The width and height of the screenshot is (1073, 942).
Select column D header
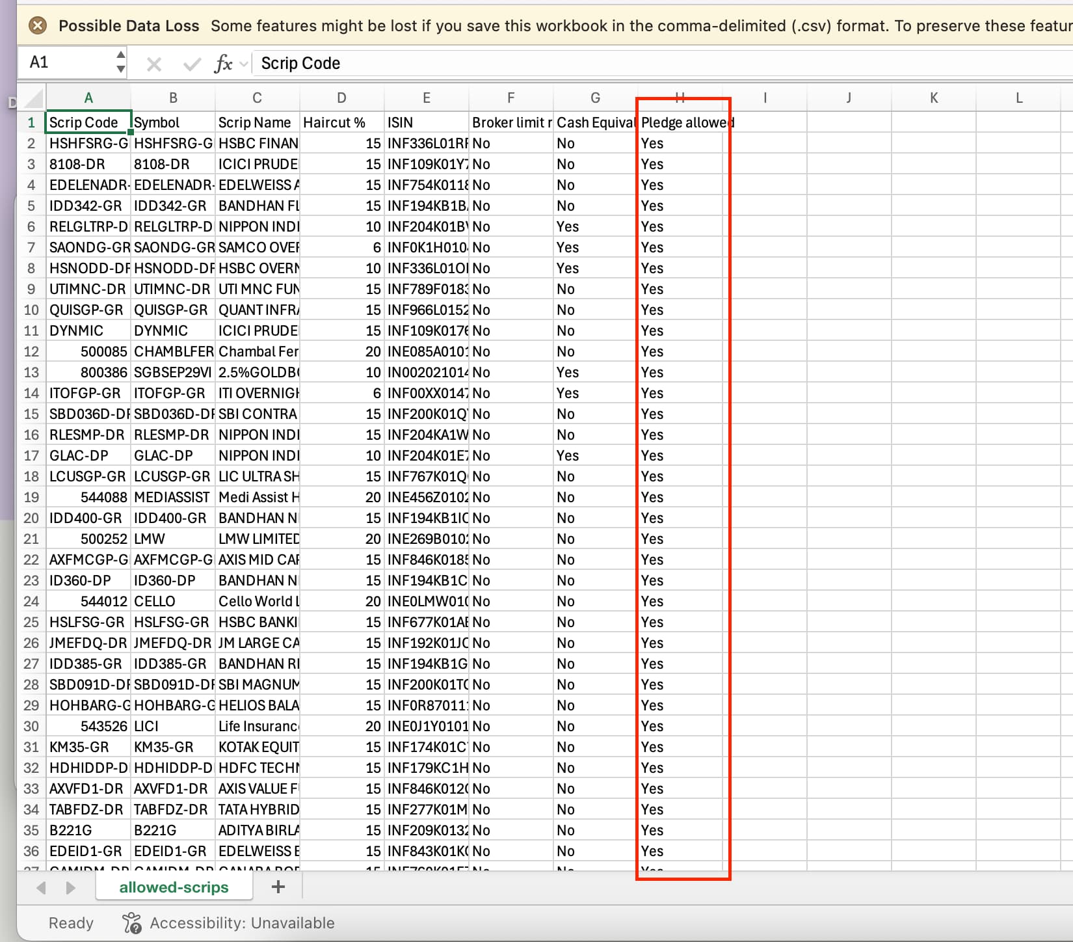pyautogui.click(x=342, y=98)
